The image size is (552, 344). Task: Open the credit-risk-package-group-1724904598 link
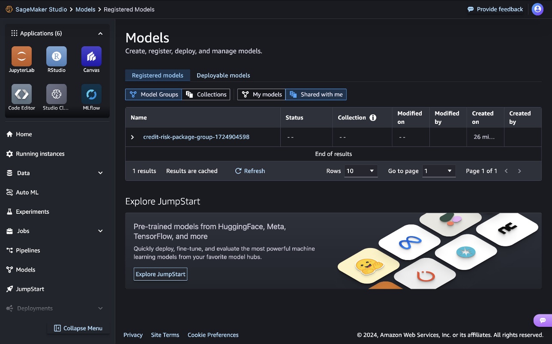tap(196, 137)
